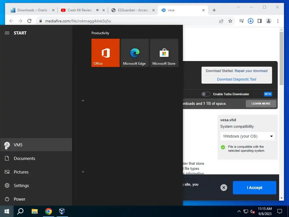This screenshot has height=217, width=289.
Task: Click Repair your download link
Action: tap(251, 71)
